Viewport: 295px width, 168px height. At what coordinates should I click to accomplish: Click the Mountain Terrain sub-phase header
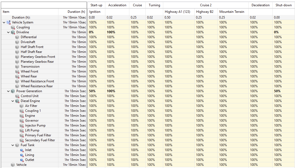click(233, 12)
